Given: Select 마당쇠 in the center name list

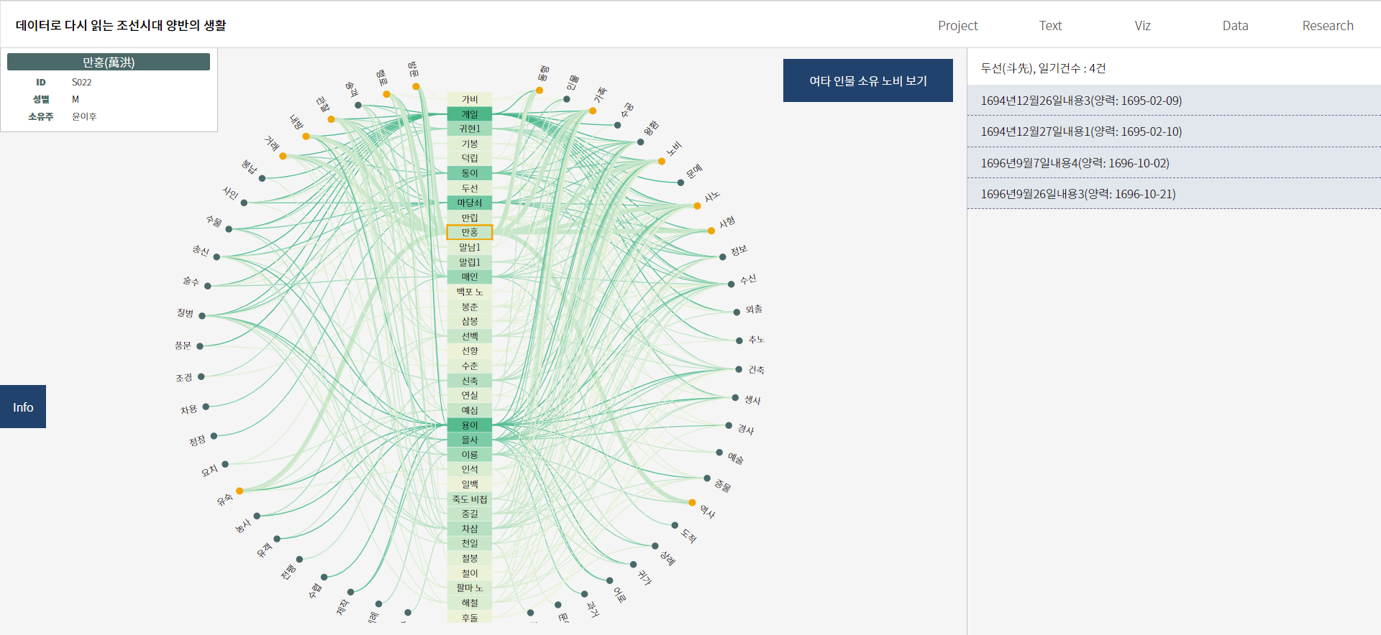Looking at the screenshot, I should (470, 203).
